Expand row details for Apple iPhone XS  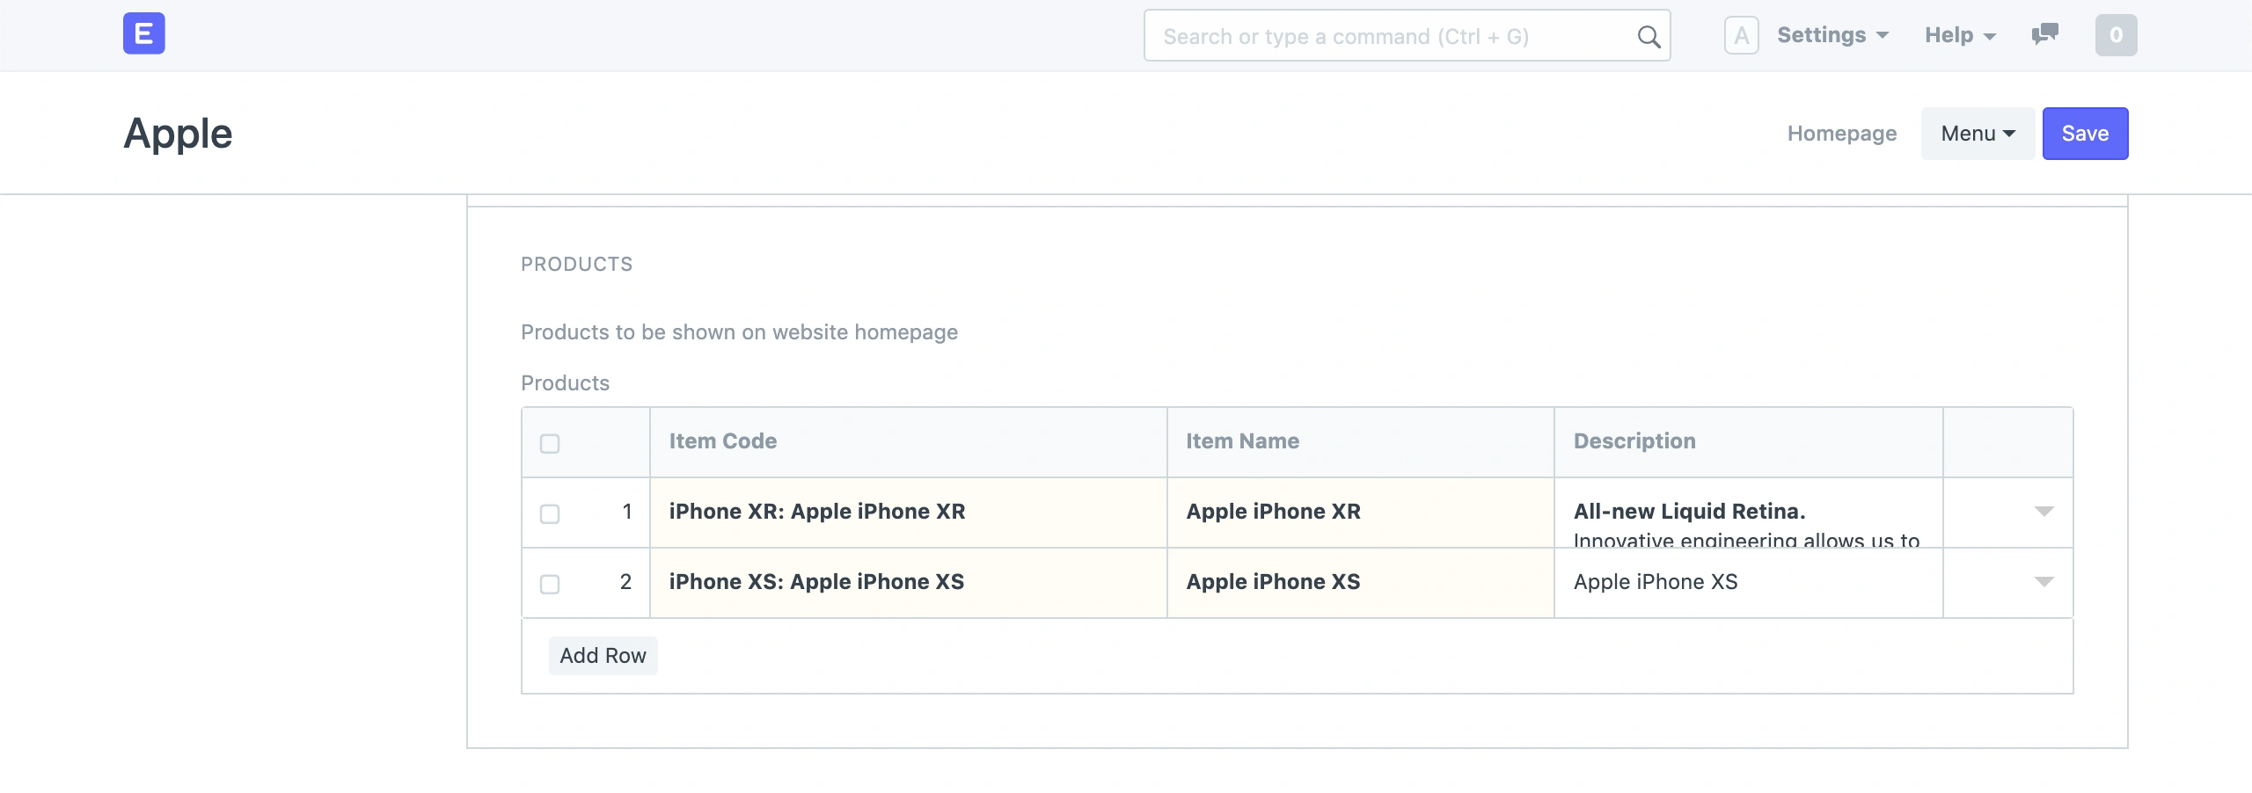click(2044, 581)
